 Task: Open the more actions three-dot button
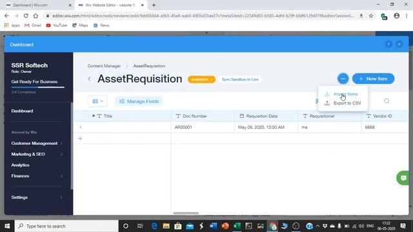(x=343, y=79)
